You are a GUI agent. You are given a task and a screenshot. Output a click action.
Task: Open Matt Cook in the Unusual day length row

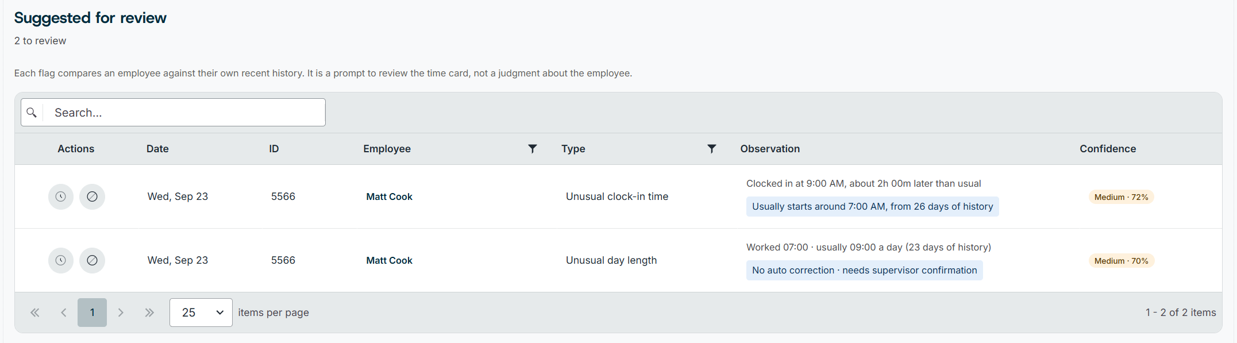click(390, 260)
